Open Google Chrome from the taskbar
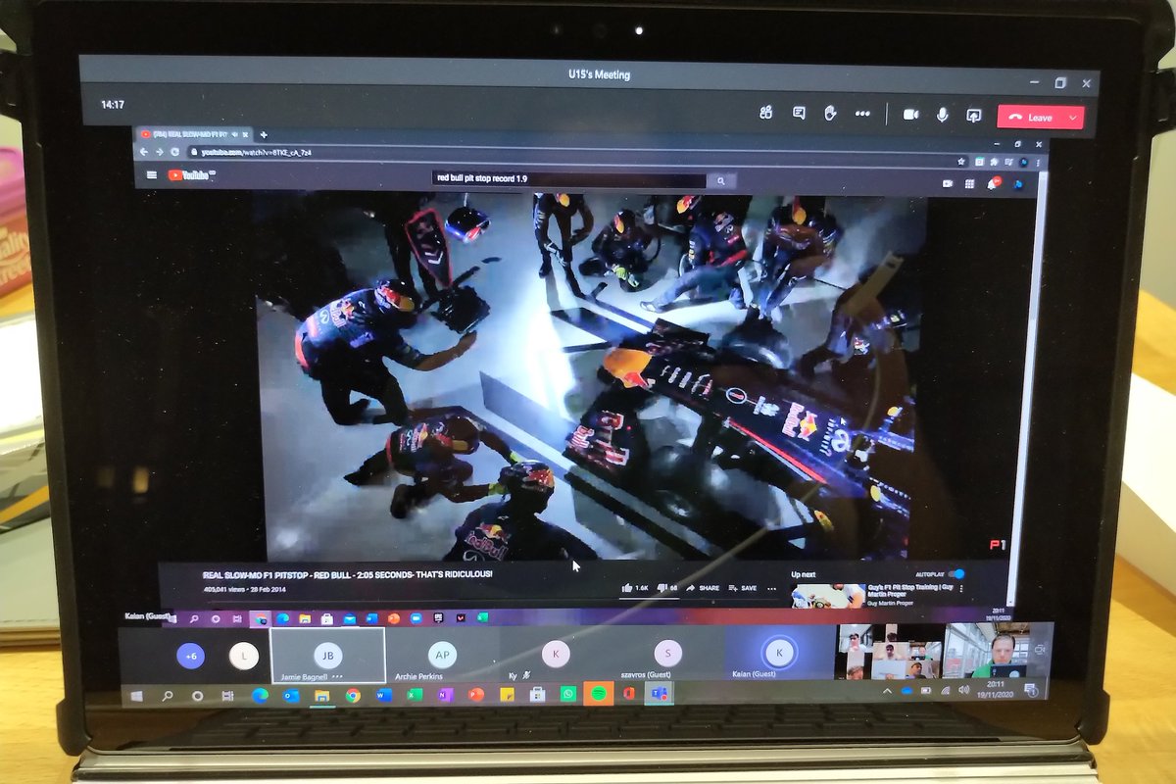The image size is (1176, 784). [353, 696]
